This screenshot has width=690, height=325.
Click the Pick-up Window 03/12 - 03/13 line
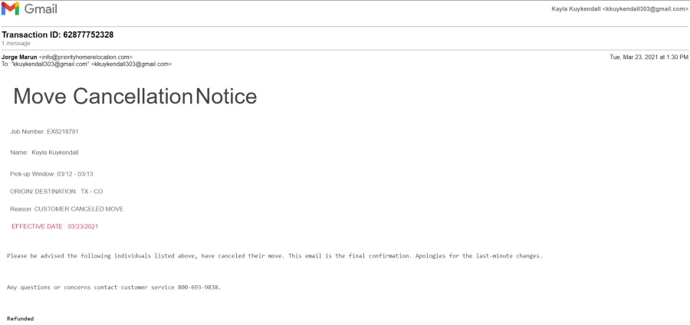51,174
